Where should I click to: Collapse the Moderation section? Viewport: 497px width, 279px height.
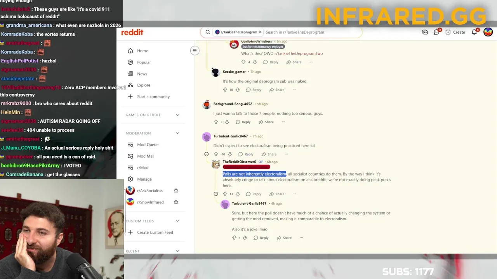(177, 133)
